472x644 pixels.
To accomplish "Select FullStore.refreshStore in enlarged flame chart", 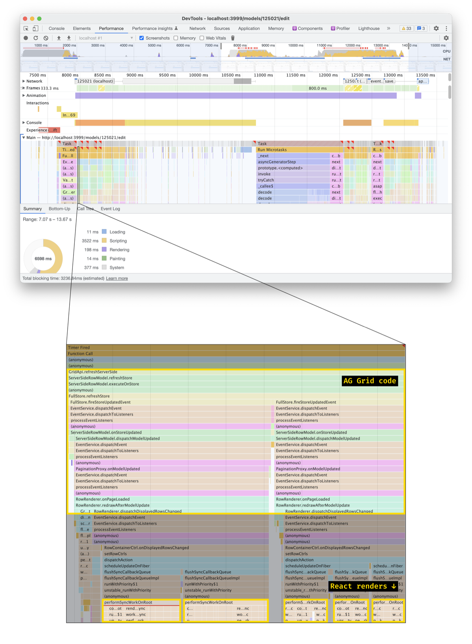I will pyautogui.click(x=236, y=396).
